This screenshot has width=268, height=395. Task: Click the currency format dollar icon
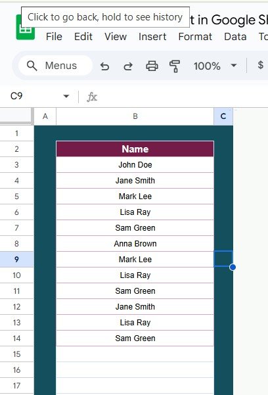point(260,65)
